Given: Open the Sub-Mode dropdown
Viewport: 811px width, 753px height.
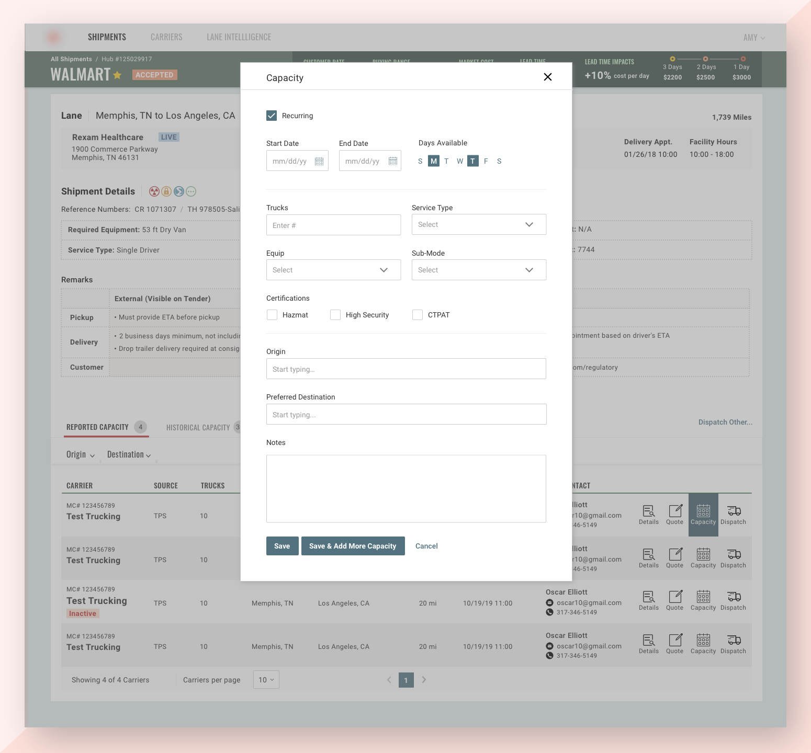Looking at the screenshot, I should pyautogui.click(x=479, y=270).
